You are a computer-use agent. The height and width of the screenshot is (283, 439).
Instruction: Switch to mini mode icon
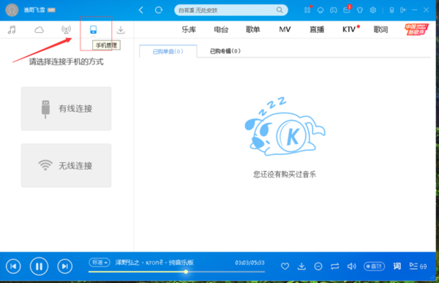tap(403, 10)
